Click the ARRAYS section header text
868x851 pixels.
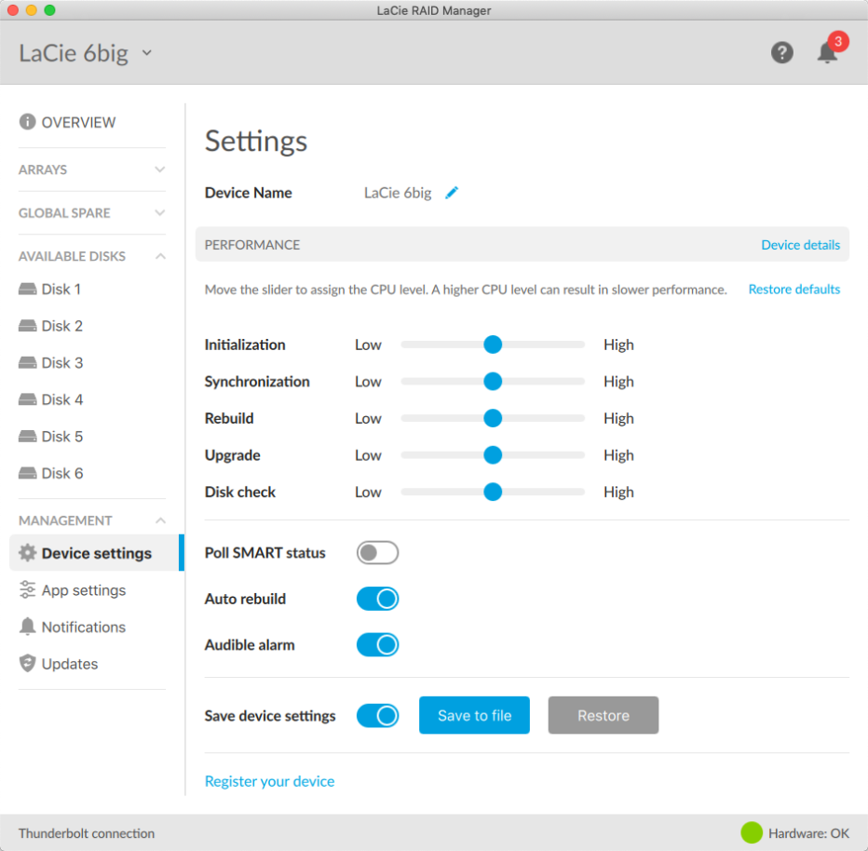43,169
